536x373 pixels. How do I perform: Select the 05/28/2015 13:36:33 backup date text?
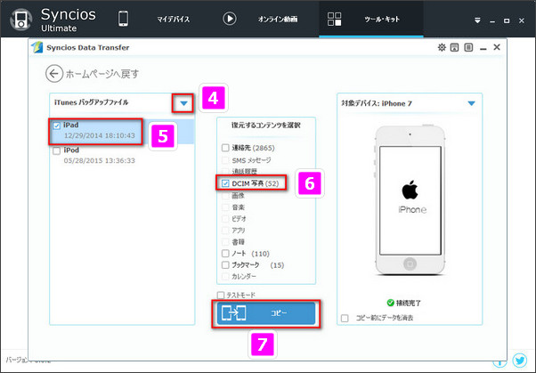click(99, 160)
